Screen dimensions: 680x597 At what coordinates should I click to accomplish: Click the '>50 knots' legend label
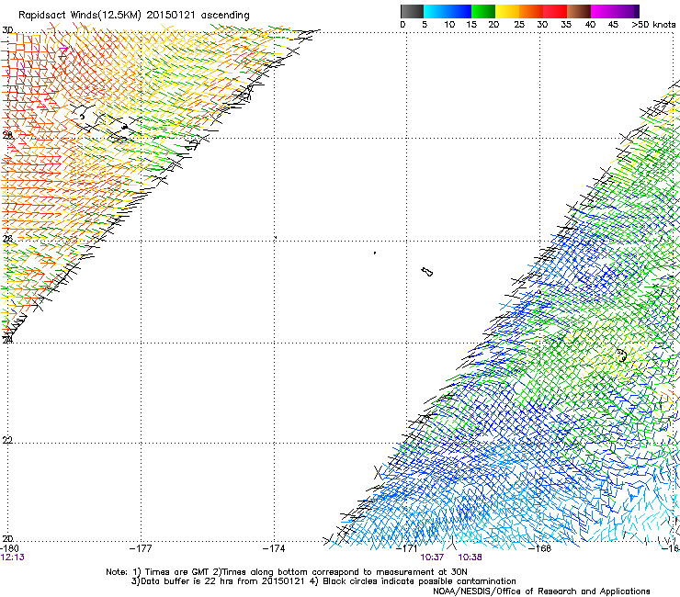click(653, 25)
